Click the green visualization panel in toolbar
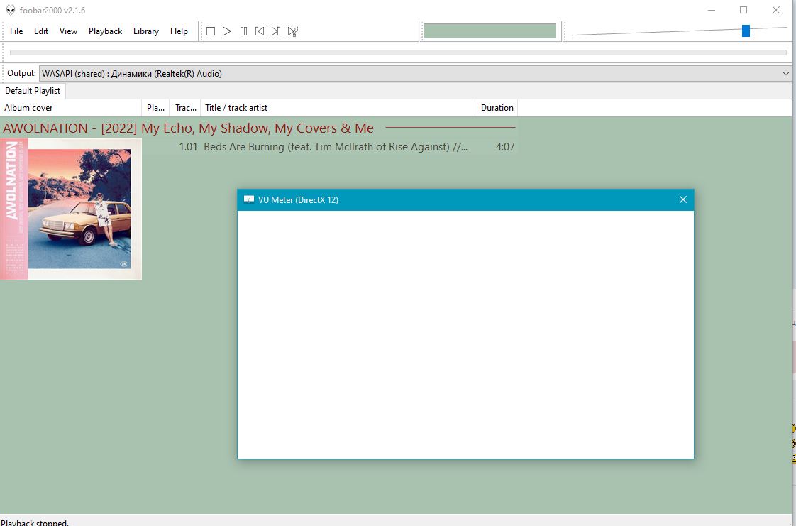Screen dimensions: 796x526 point(490,31)
